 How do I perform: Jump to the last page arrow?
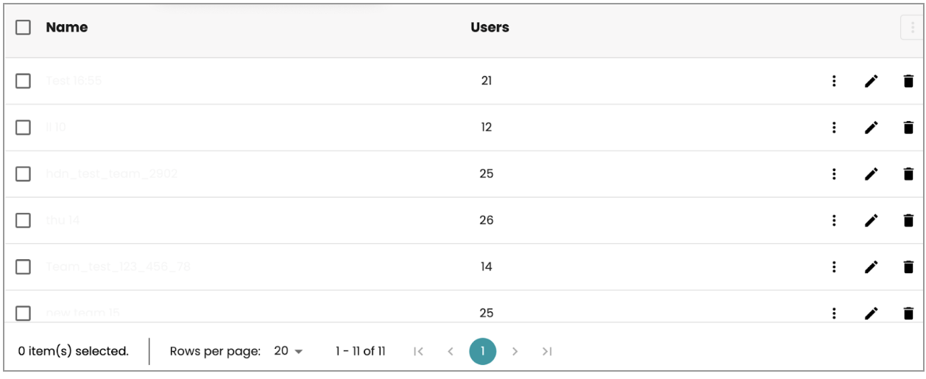coord(546,351)
